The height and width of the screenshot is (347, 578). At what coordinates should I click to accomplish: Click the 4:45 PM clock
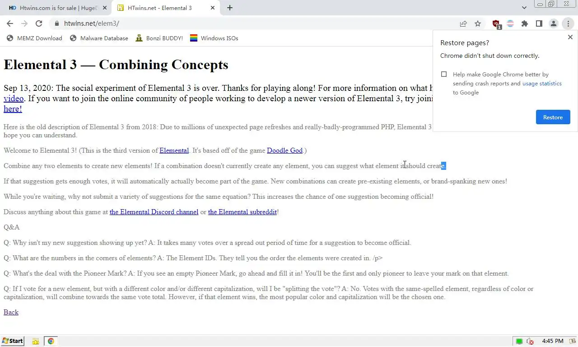point(553,341)
